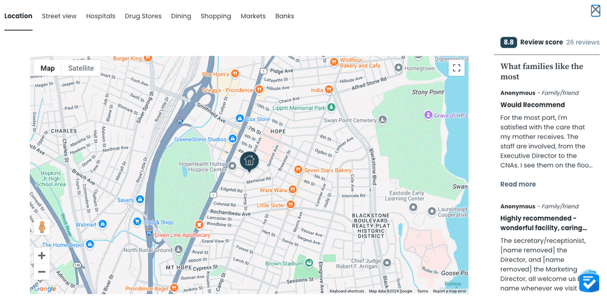Select the Pho Horn's restaurant pin
The height and width of the screenshot is (300, 607).
coord(235,74)
